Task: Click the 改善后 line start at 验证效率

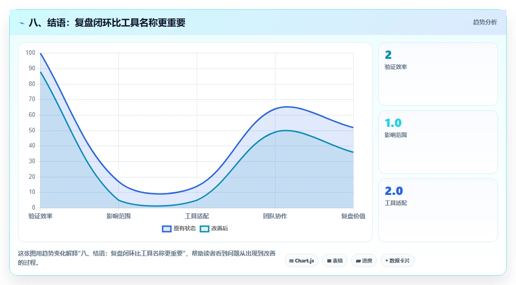Action: (x=41, y=72)
